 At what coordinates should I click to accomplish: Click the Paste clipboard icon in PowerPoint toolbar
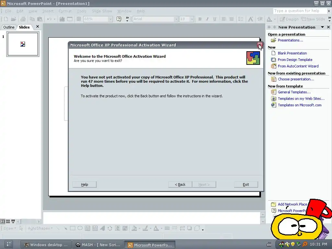[x=40, y=19]
